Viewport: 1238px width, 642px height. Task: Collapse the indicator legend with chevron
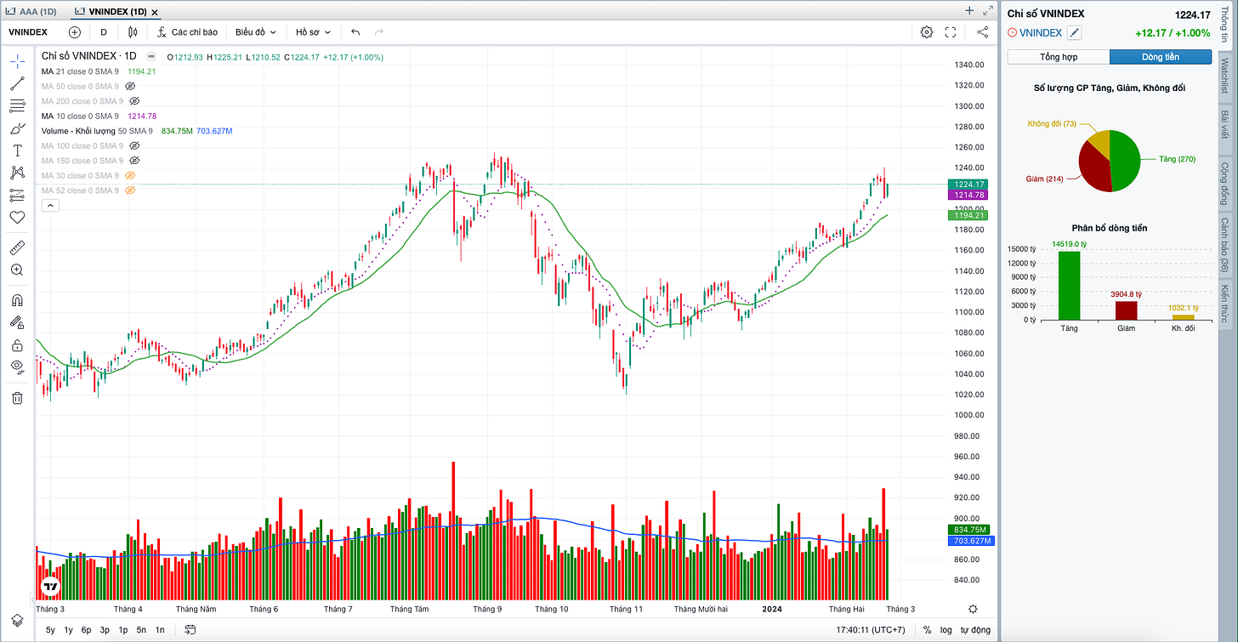click(50, 206)
